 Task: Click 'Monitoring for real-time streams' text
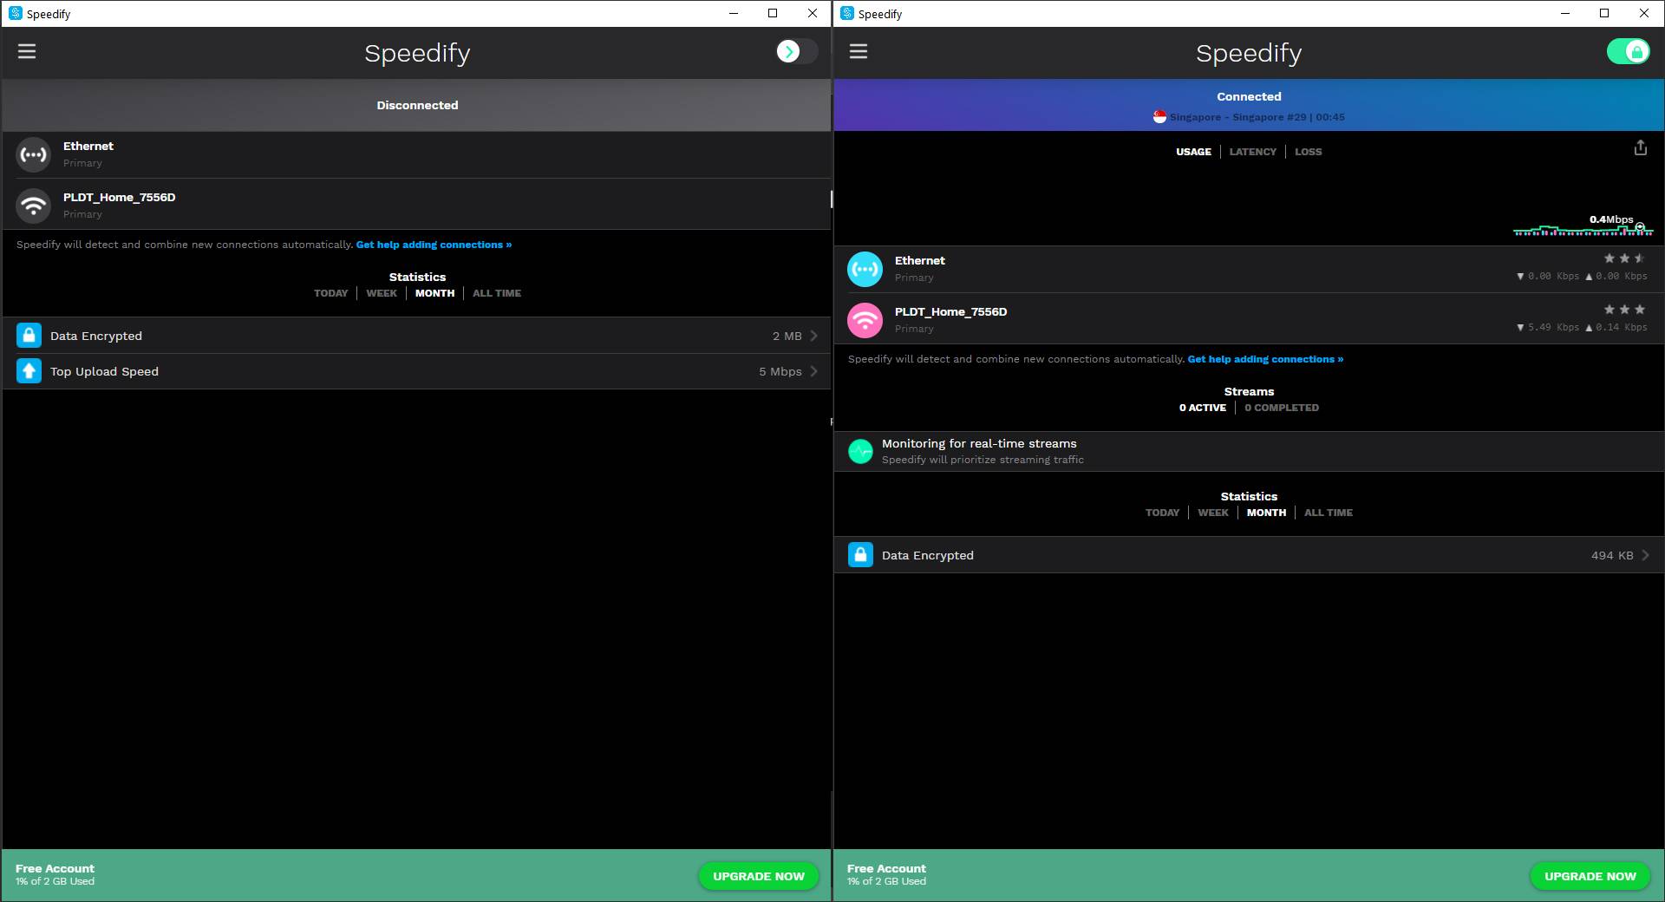979,443
